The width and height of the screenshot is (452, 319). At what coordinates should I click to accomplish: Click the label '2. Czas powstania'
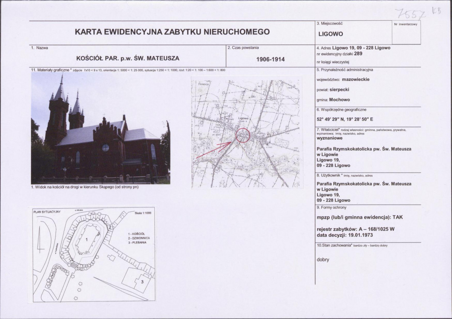coord(243,48)
